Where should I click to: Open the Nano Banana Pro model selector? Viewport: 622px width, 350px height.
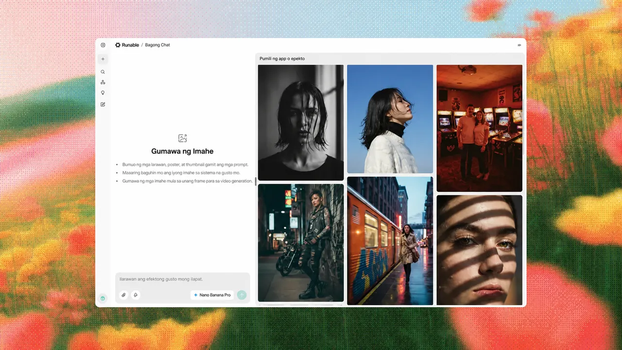[x=212, y=295]
